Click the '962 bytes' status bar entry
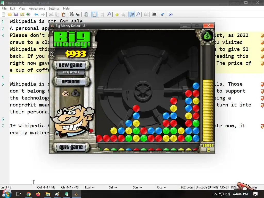Image resolution: width=264 pixels, height=198 pixels. coord(187,187)
